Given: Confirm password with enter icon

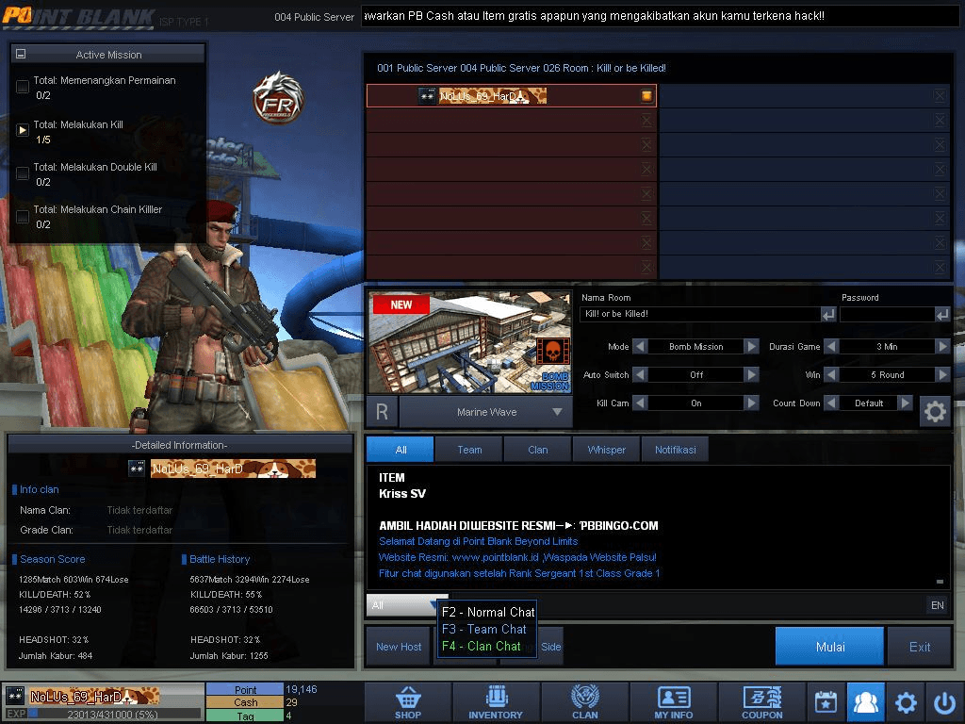Looking at the screenshot, I should point(942,315).
